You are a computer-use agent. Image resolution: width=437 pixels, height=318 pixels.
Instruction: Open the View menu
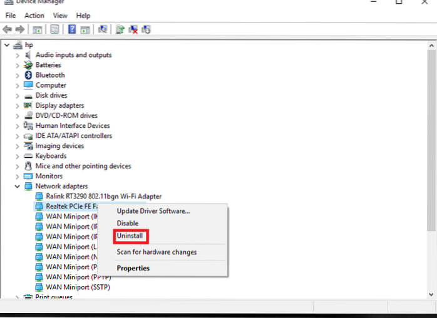click(x=60, y=15)
